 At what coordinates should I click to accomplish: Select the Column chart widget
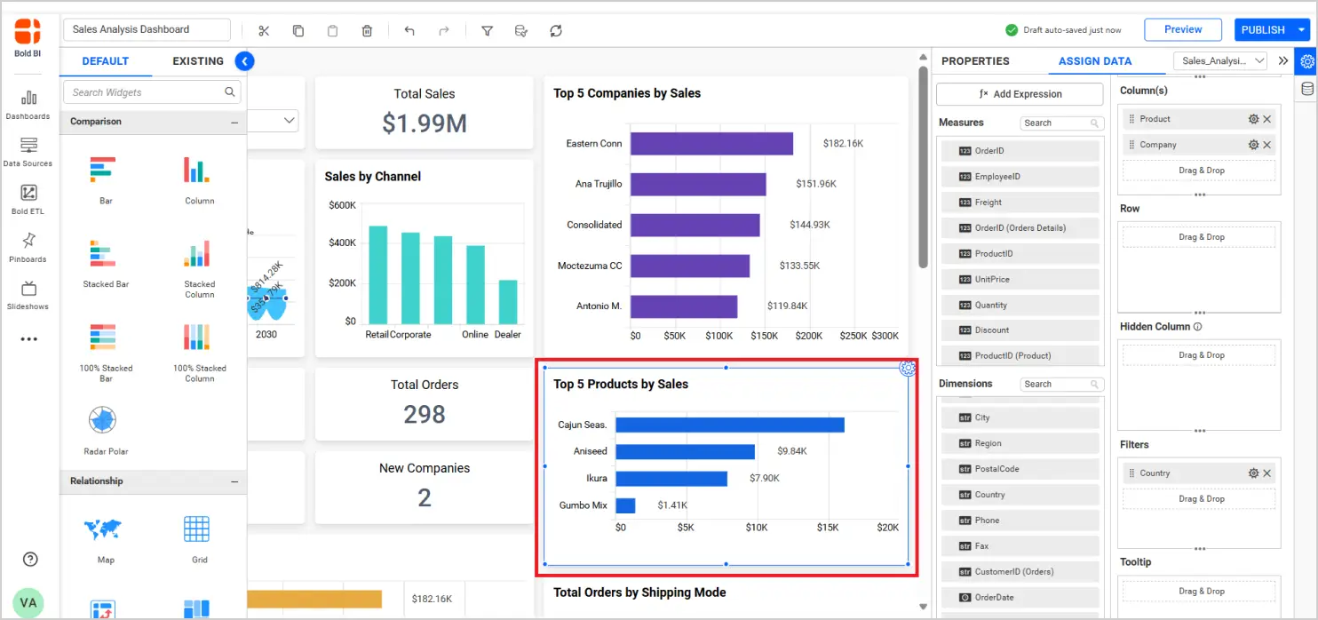point(199,180)
